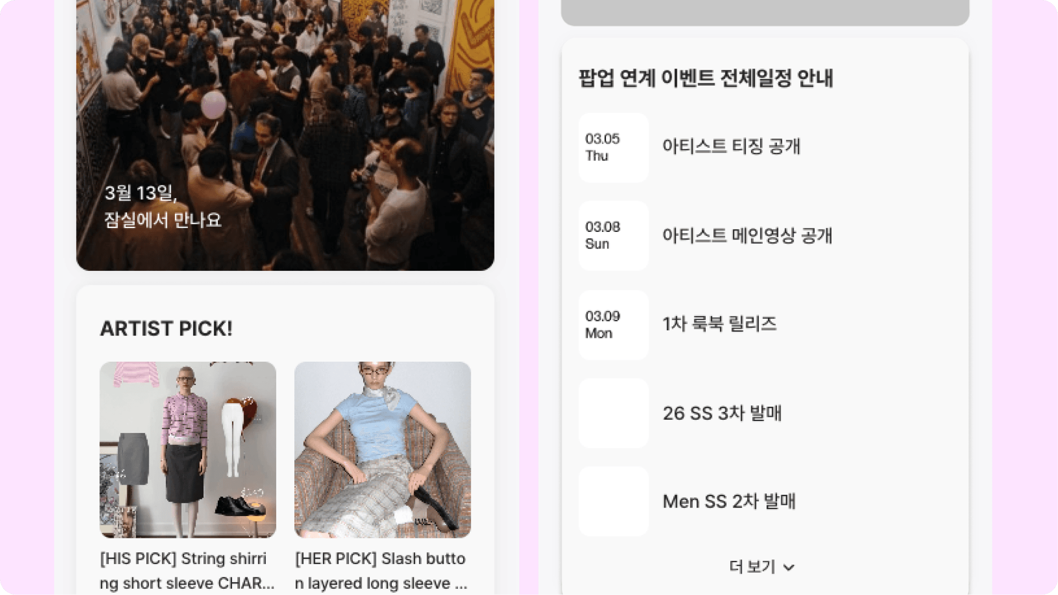Click the blank date tile beside 26 SS 3차 발매
Viewport: 1058px width, 595px height.
pos(613,413)
